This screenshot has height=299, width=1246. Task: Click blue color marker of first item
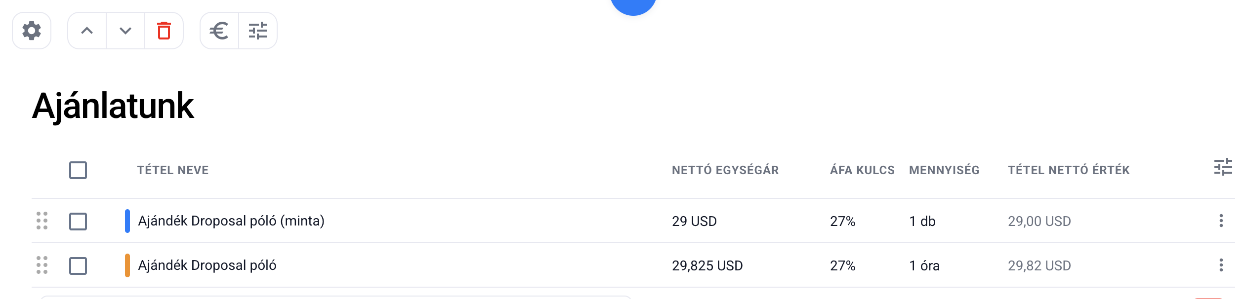127,221
